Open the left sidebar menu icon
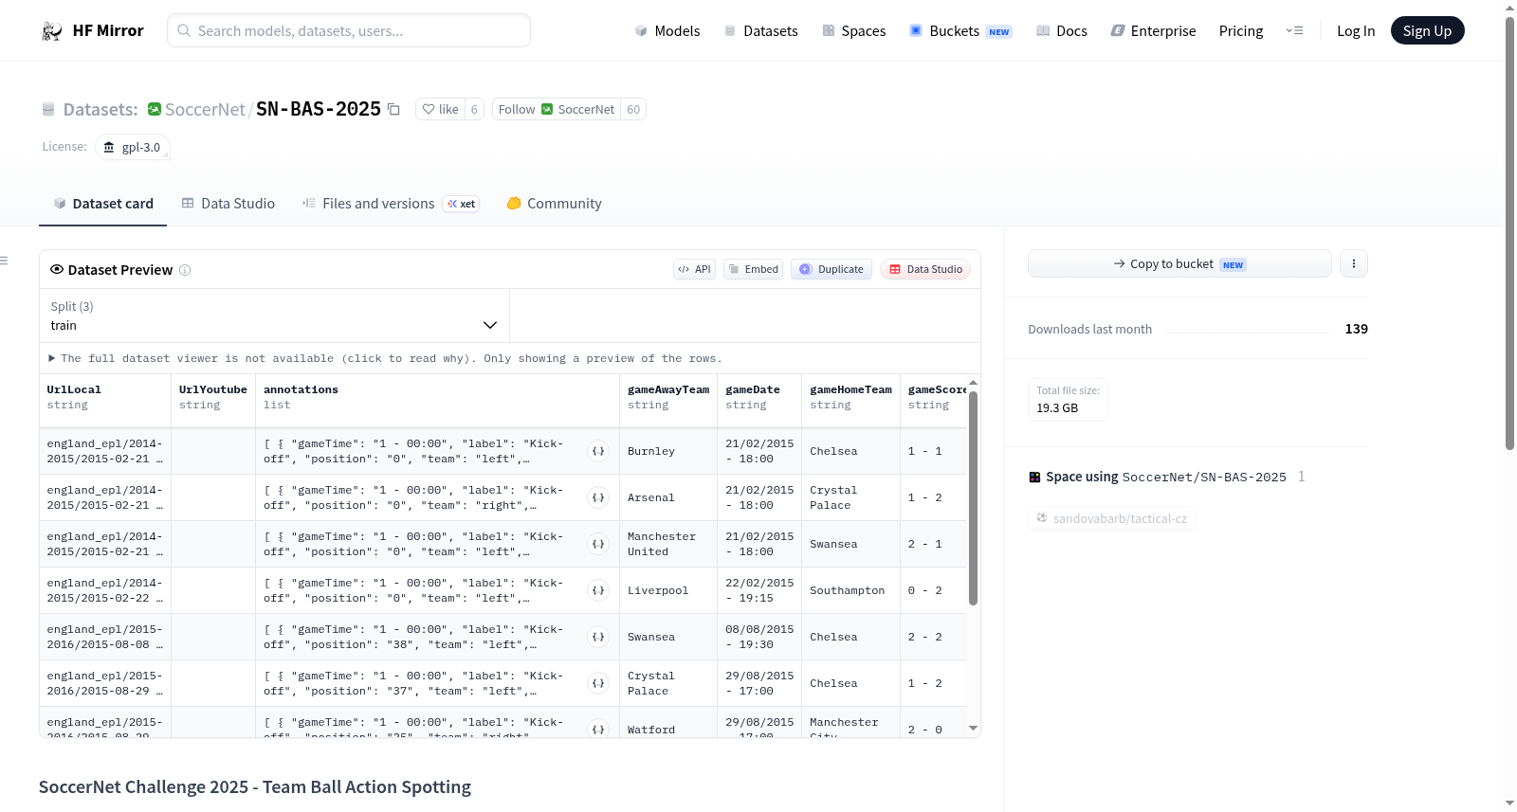This screenshot has width=1517, height=812. coord(4,261)
